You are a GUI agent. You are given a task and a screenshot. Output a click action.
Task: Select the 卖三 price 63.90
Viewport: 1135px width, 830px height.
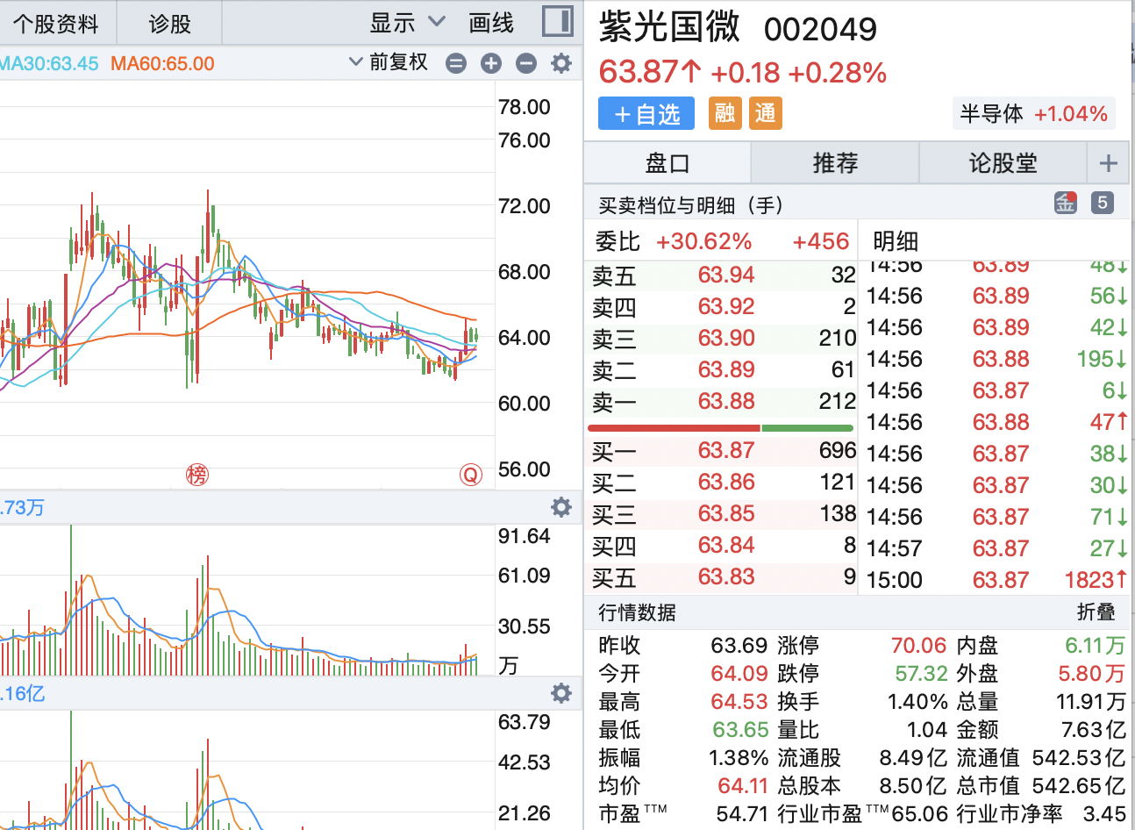(726, 338)
